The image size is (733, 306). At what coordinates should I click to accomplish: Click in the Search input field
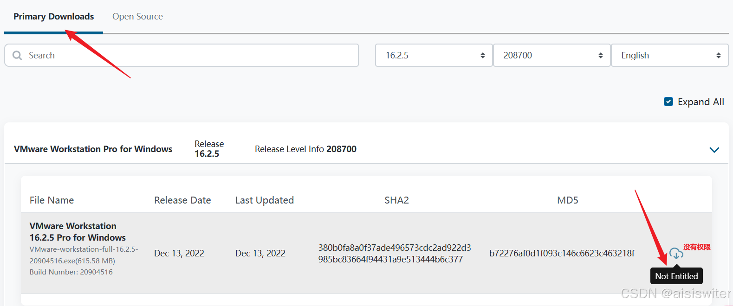(182, 55)
